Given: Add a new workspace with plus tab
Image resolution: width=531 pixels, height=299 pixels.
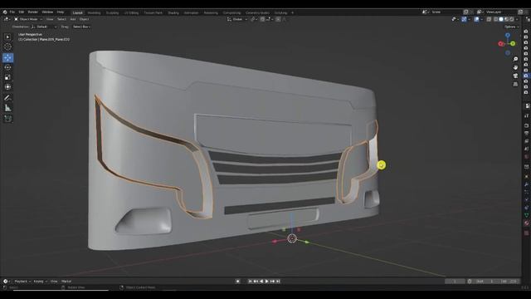Looking at the screenshot, I should tap(292, 13).
